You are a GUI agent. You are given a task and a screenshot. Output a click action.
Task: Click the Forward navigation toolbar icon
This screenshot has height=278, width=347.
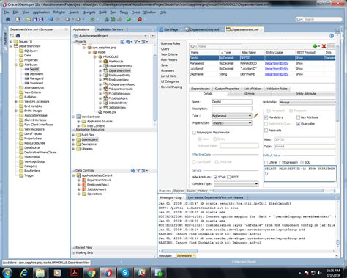pyautogui.click(x=78, y=19)
